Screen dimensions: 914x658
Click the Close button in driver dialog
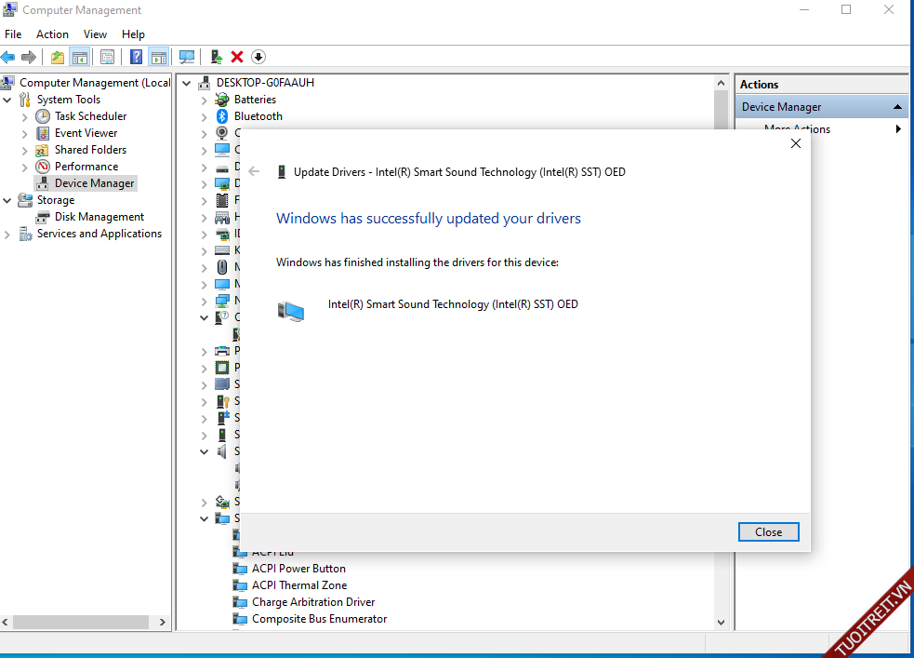(x=768, y=532)
